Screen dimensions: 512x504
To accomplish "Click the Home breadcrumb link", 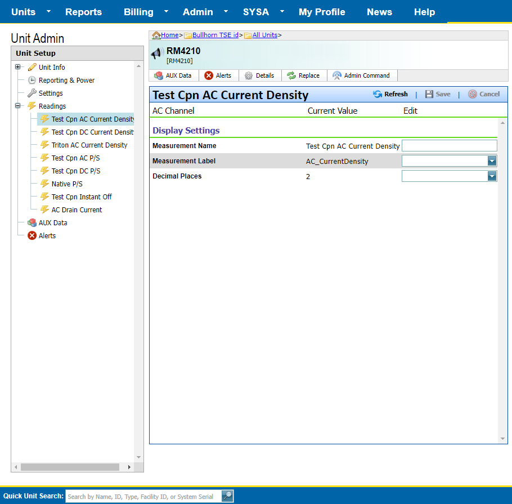I will [169, 35].
